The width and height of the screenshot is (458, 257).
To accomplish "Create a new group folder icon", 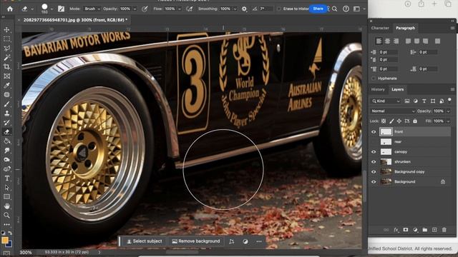I will pos(424,230).
